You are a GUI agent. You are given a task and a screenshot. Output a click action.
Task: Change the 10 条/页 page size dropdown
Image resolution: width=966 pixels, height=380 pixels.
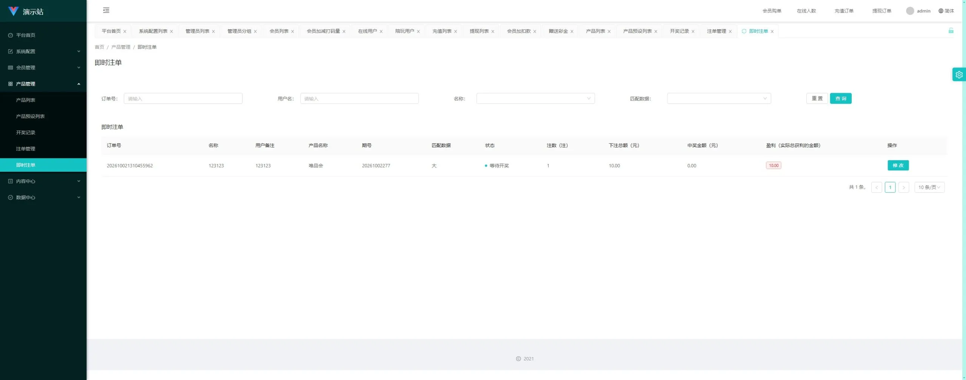coord(929,187)
